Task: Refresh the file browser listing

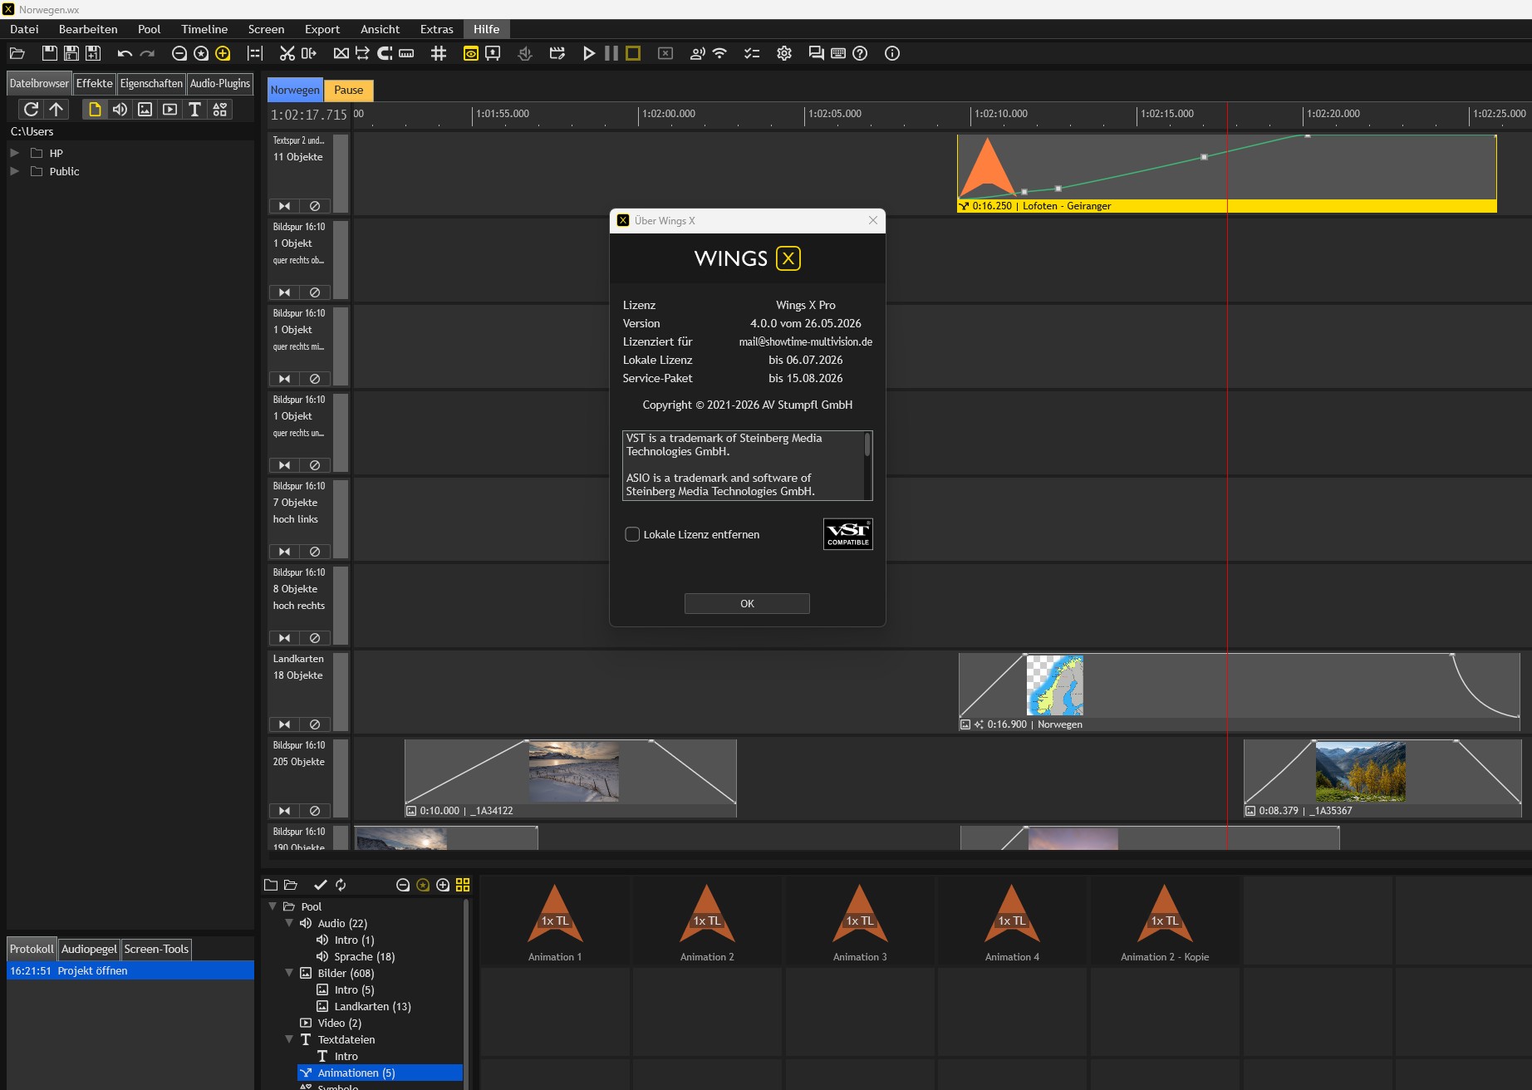Action: 31,109
